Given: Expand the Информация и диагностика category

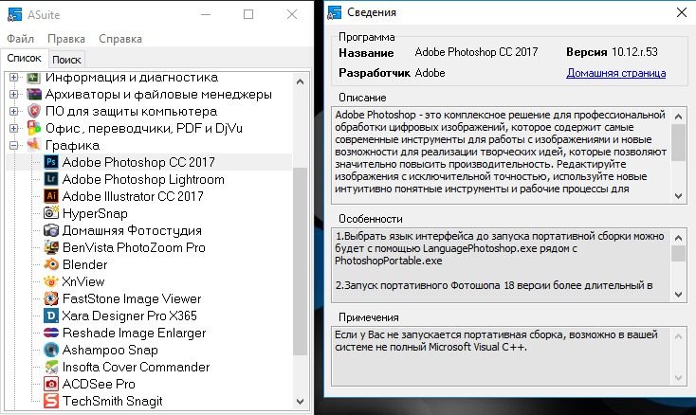Looking at the screenshot, I should [x=14, y=77].
